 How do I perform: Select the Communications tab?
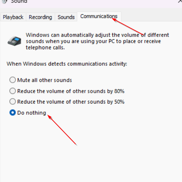(99, 17)
